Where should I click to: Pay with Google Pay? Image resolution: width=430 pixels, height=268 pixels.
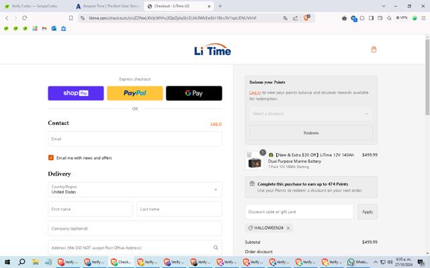tap(194, 93)
